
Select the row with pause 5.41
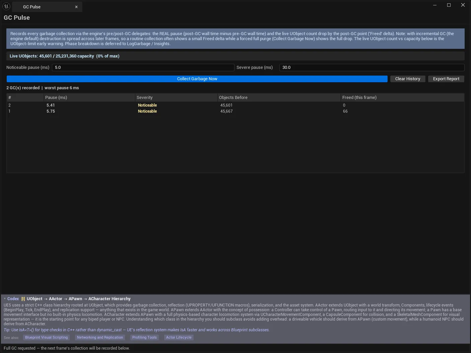point(235,105)
